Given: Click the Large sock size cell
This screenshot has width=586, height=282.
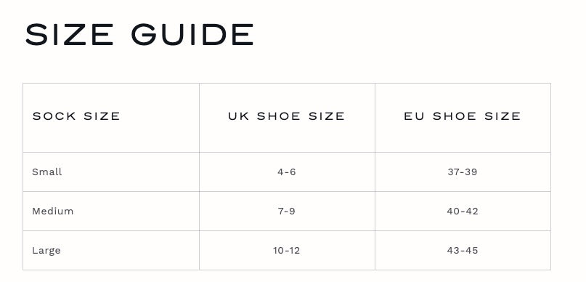Looking at the screenshot, I should click(111, 250).
